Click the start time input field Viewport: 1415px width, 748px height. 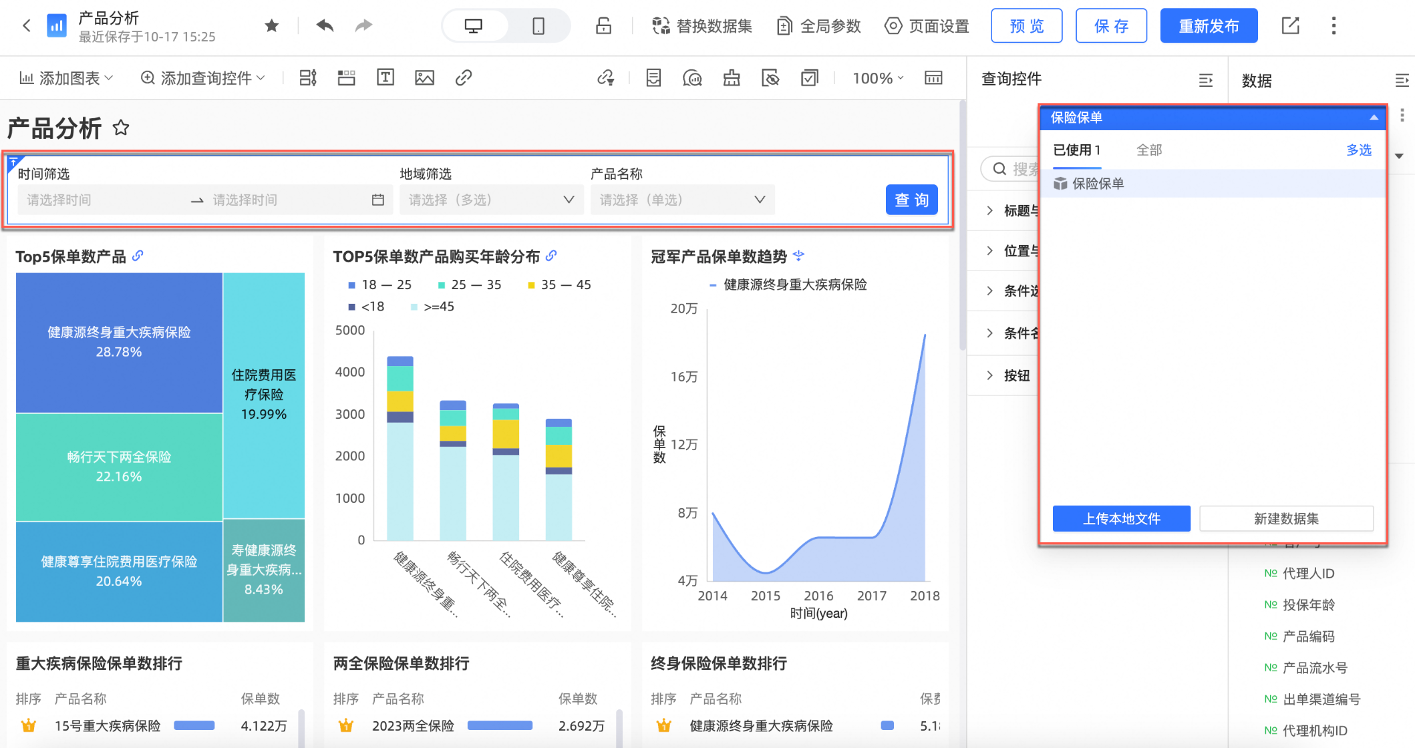point(104,200)
